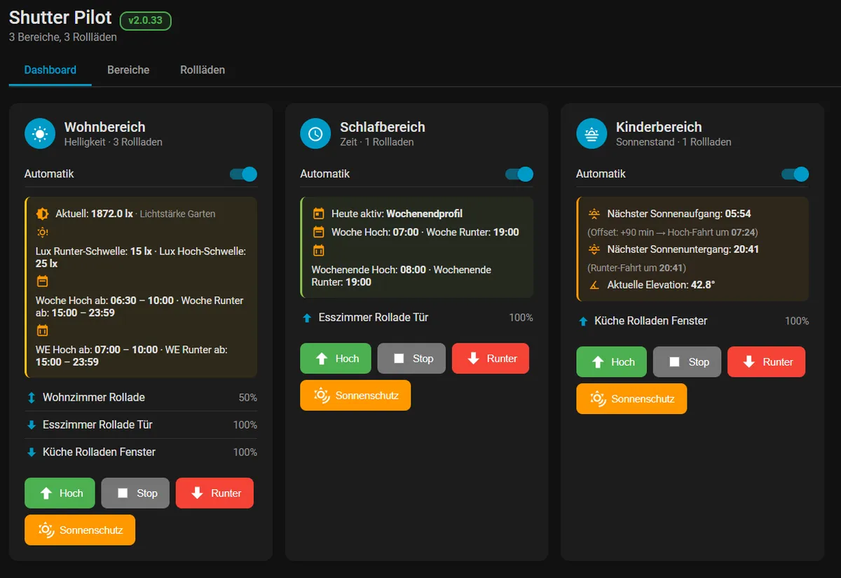Activate Sonnenschutz for Wohnbereich
The height and width of the screenshot is (578, 841).
point(80,530)
